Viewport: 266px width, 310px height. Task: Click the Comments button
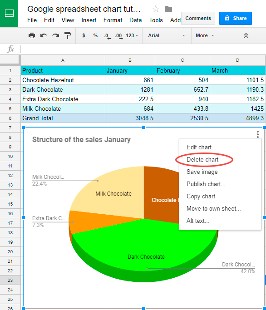click(198, 19)
